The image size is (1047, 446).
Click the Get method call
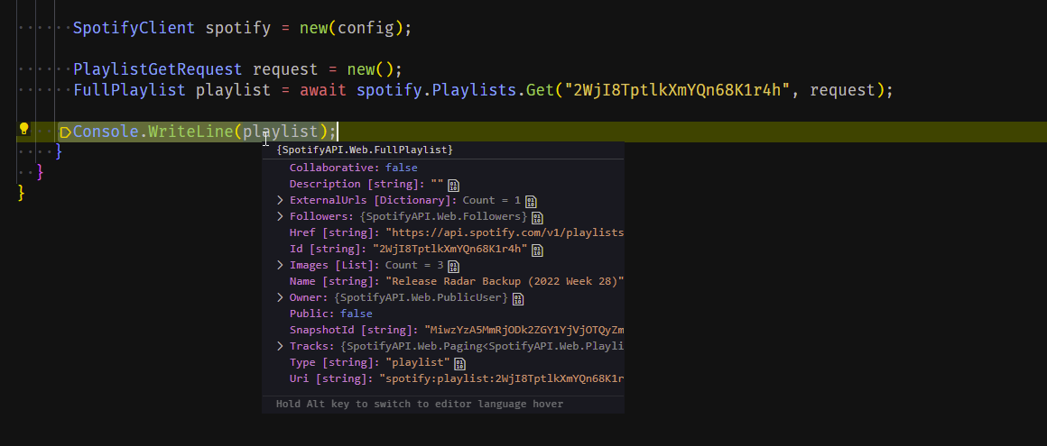coord(540,90)
